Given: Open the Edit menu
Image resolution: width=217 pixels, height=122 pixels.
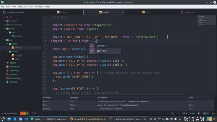Looking at the screenshot, I should point(8,6).
